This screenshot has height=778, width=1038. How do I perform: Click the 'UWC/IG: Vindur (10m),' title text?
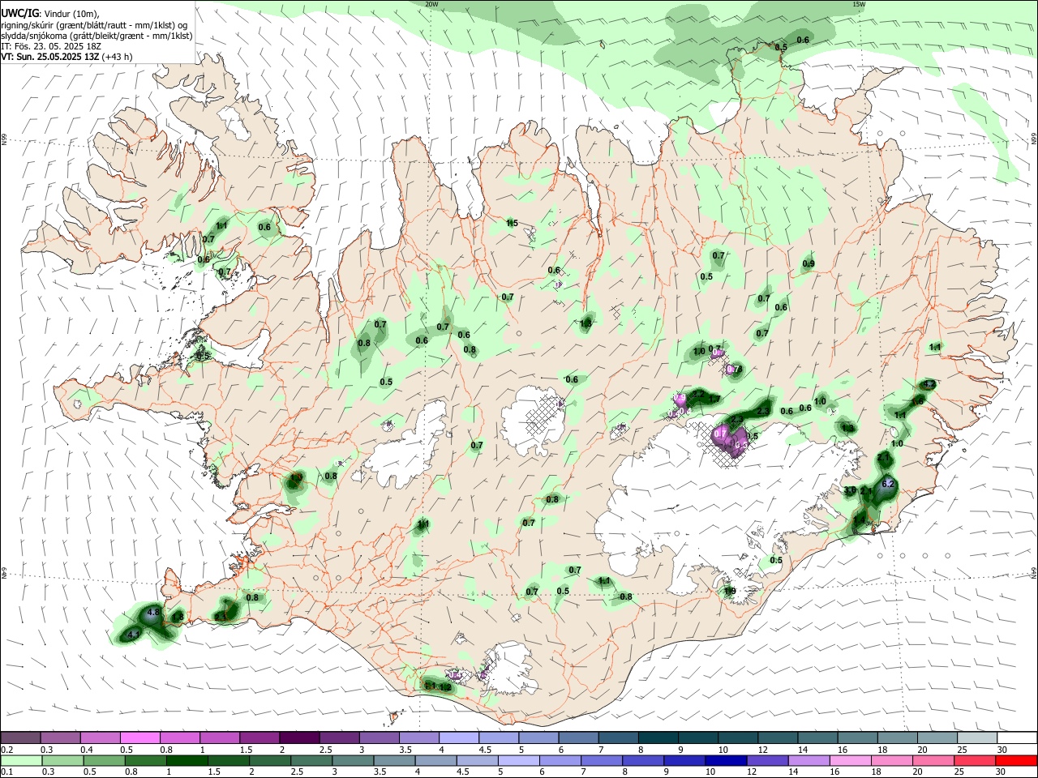(x=49, y=14)
